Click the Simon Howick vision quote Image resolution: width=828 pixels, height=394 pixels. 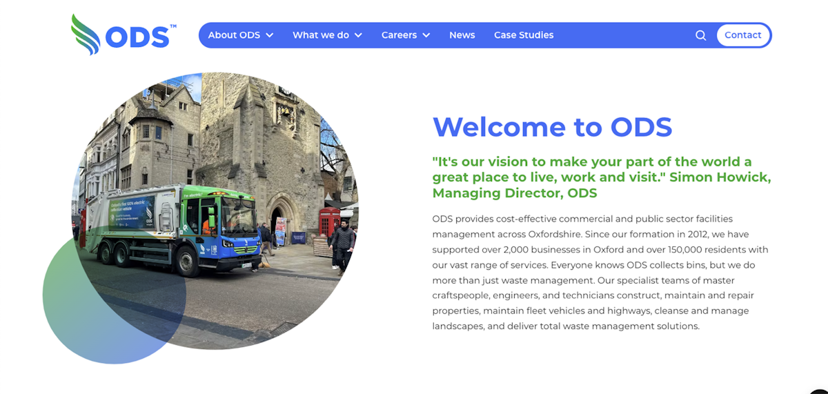[602, 177]
